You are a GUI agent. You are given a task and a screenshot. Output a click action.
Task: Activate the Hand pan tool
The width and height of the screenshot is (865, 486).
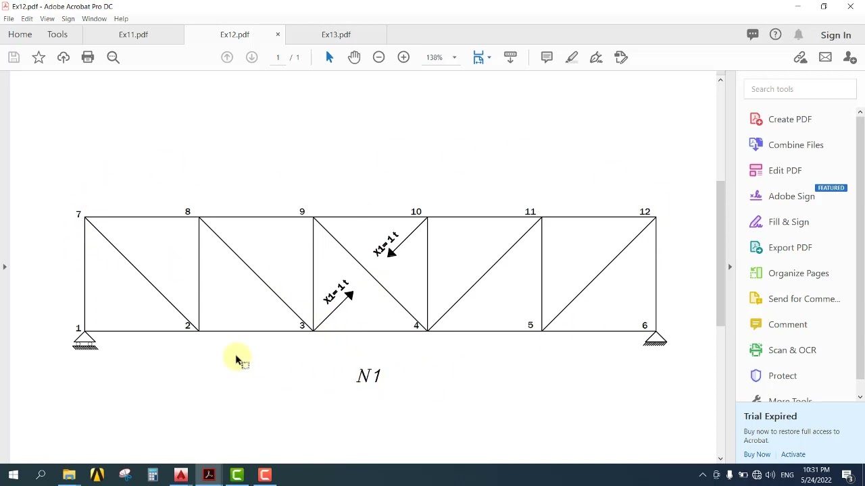tap(354, 57)
